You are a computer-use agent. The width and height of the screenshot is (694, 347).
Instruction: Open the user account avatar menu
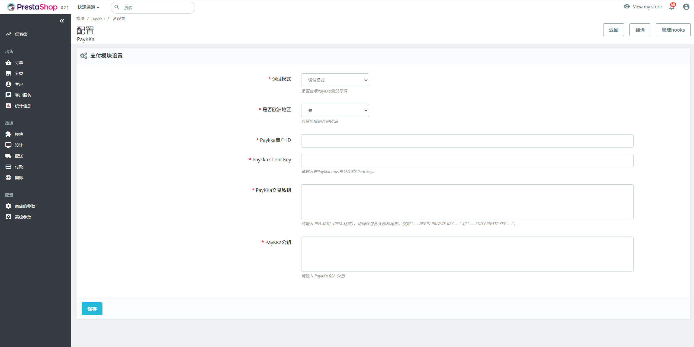pos(686,7)
